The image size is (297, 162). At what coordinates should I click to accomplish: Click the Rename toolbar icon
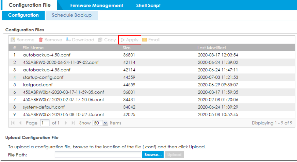pyautogui.click(x=13, y=40)
